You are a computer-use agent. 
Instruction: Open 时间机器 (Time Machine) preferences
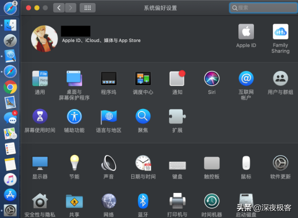(212, 201)
